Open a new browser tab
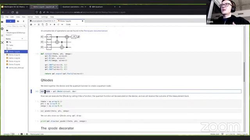Image resolution: width=250 pixels, height=140 pixels. 120,7
